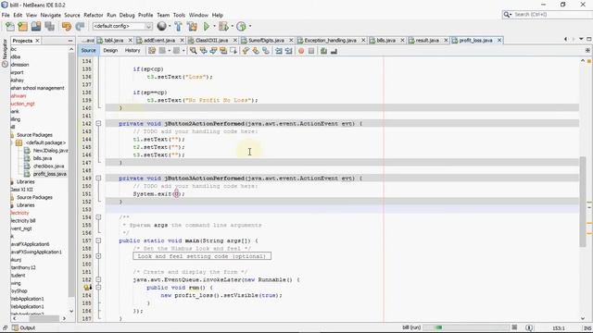Screen dimensions: 593x333
Task: Toggle Highlight Search in the editor toolbar
Action: coord(223,51)
